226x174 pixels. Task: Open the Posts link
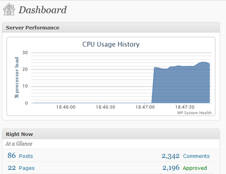[26, 156]
